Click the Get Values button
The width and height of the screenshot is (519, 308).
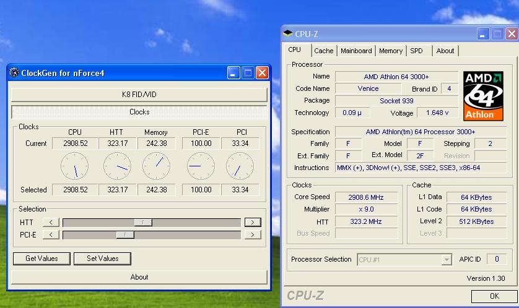pos(41,259)
